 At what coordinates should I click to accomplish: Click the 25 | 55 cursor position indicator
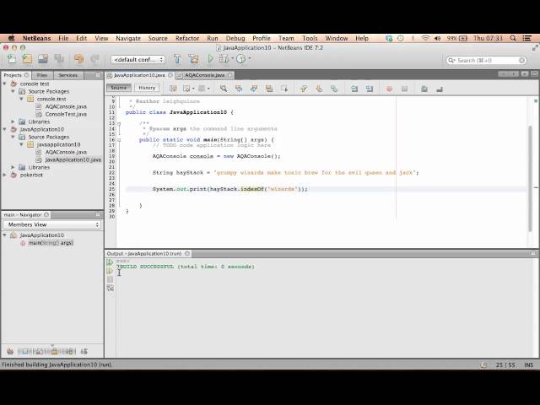tap(505, 364)
